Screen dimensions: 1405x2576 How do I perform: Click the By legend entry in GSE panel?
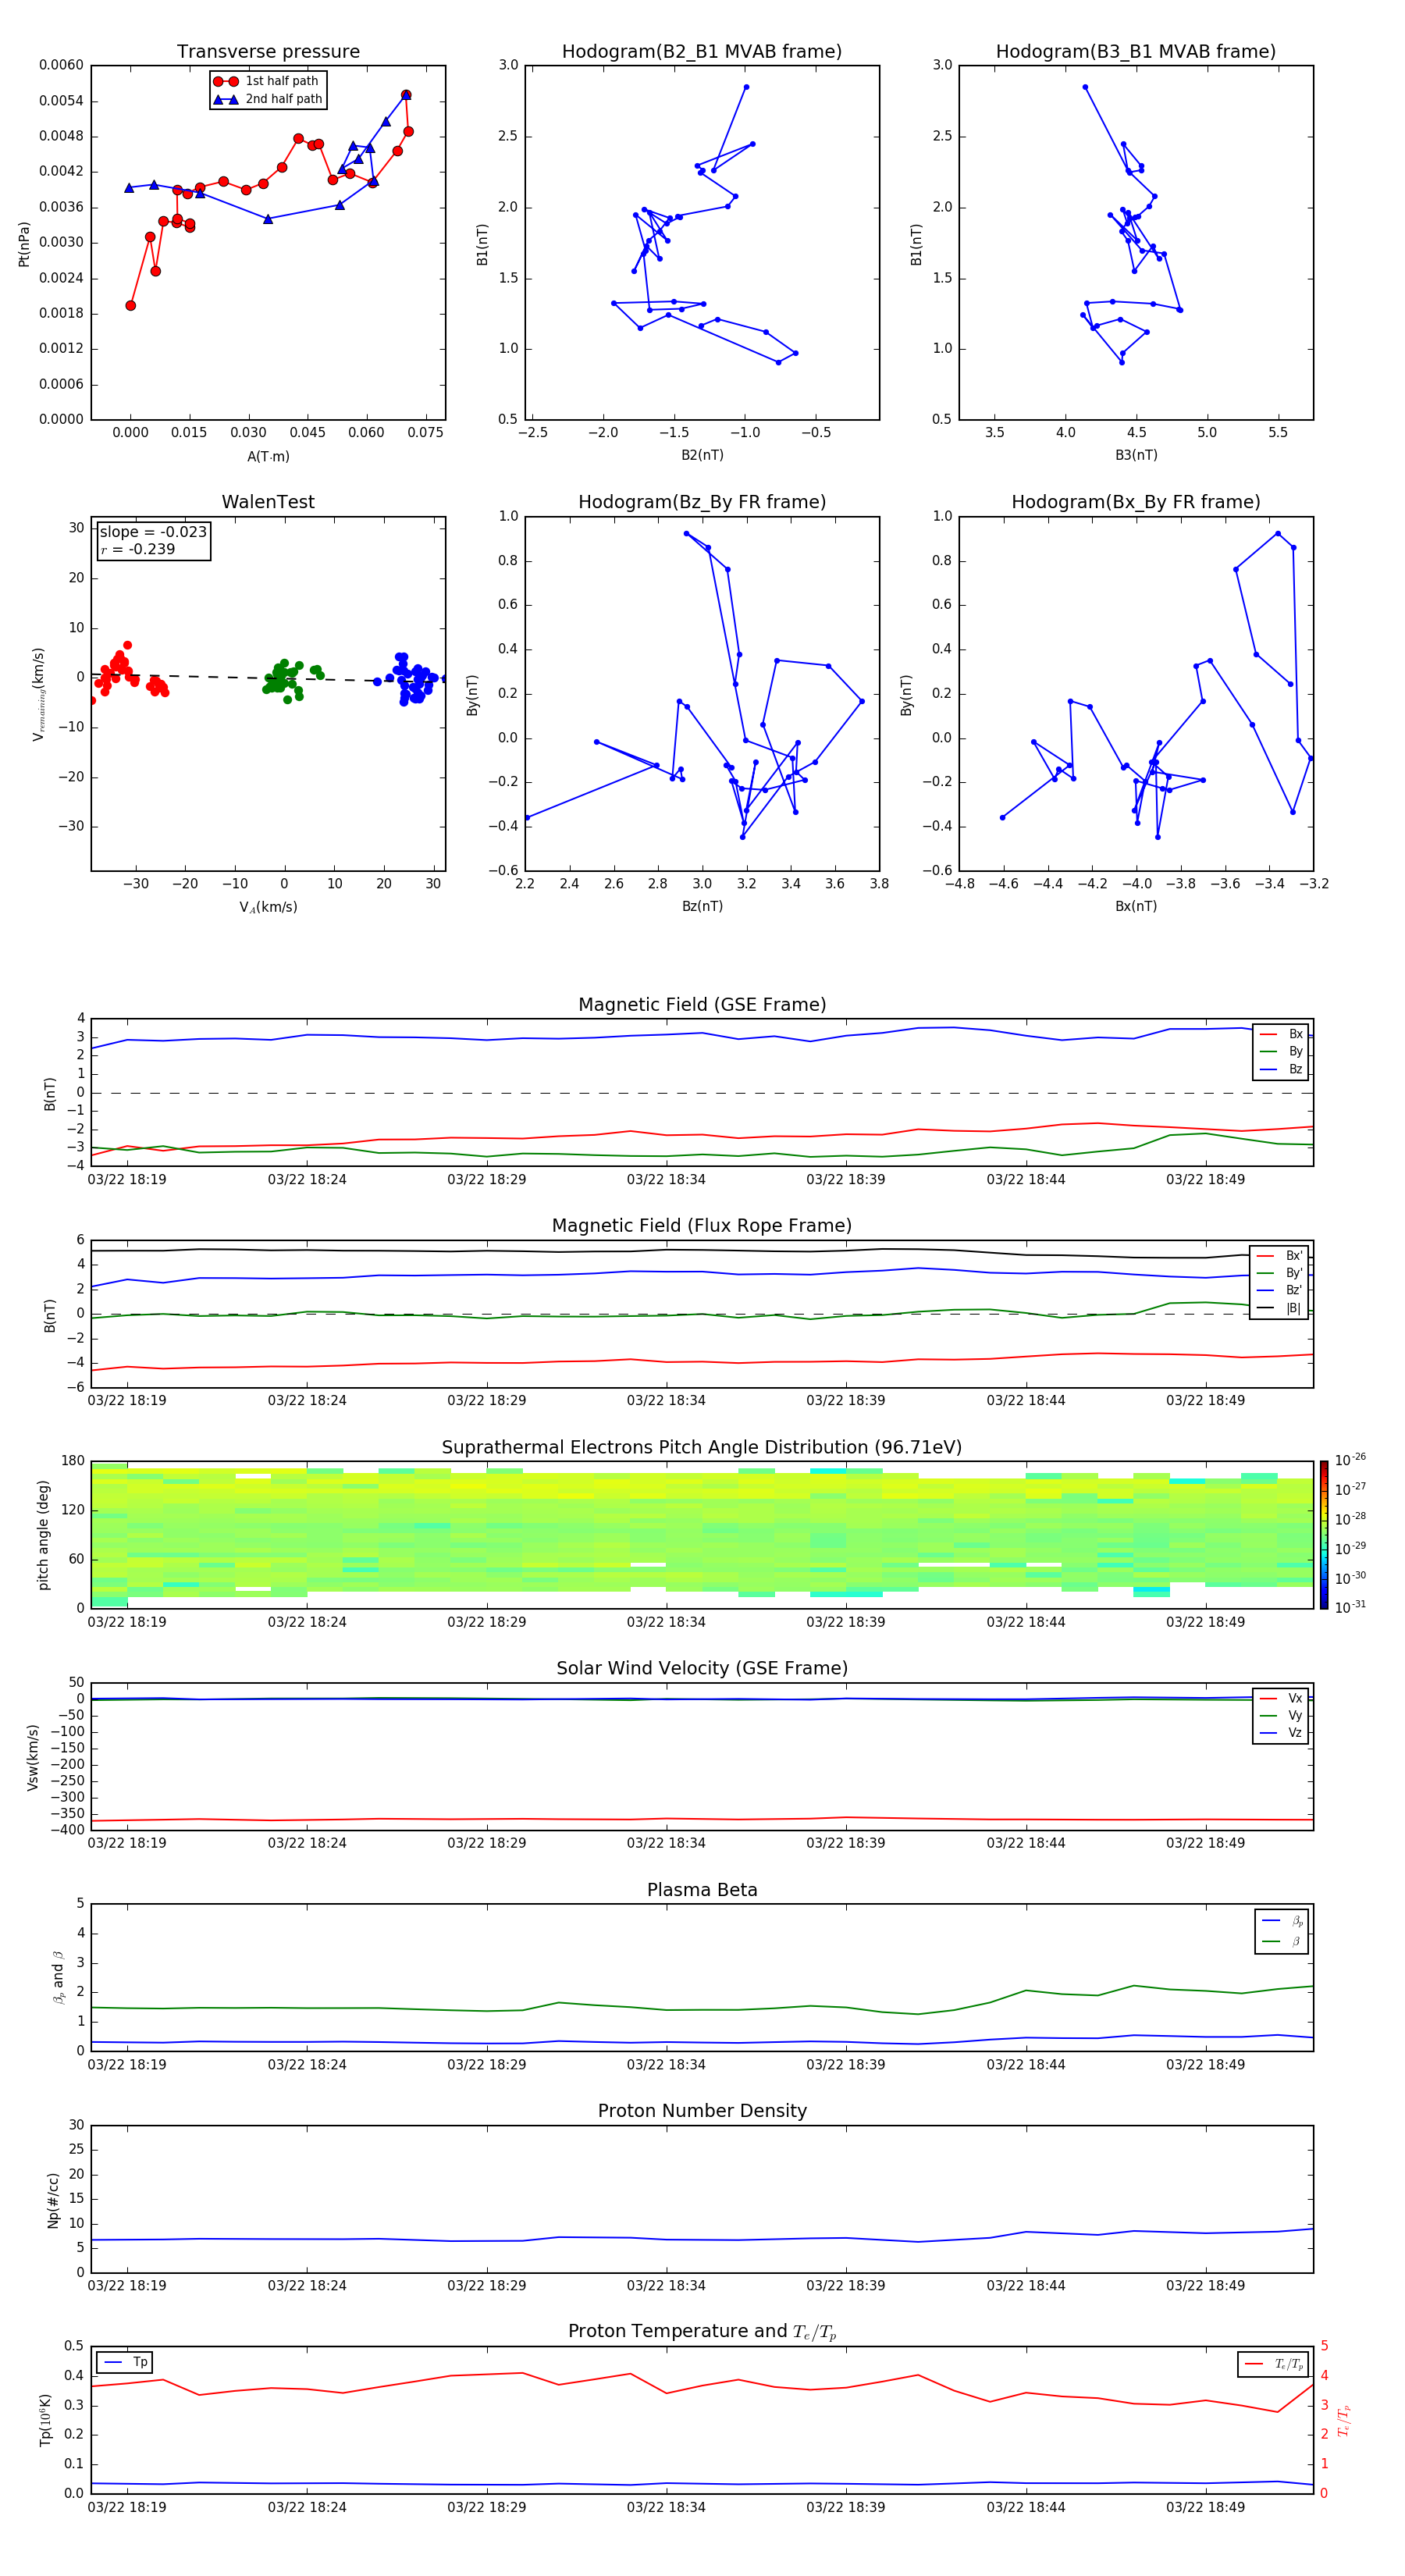pos(1281,1051)
